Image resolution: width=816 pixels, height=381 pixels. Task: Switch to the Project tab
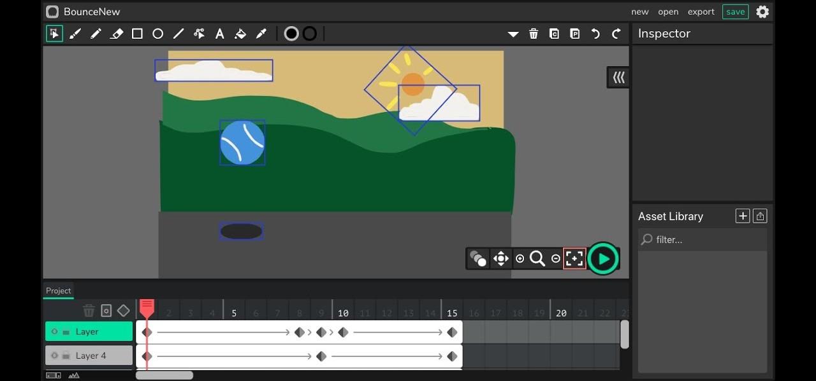point(58,291)
